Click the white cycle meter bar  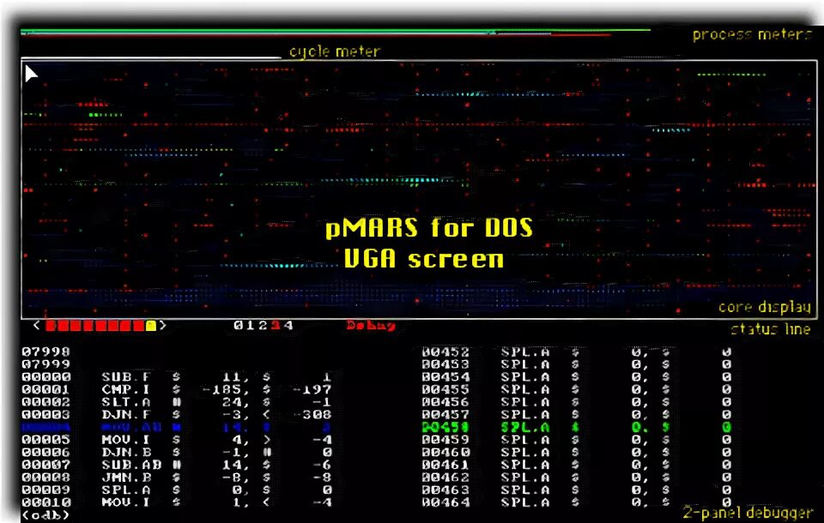(151, 57)
